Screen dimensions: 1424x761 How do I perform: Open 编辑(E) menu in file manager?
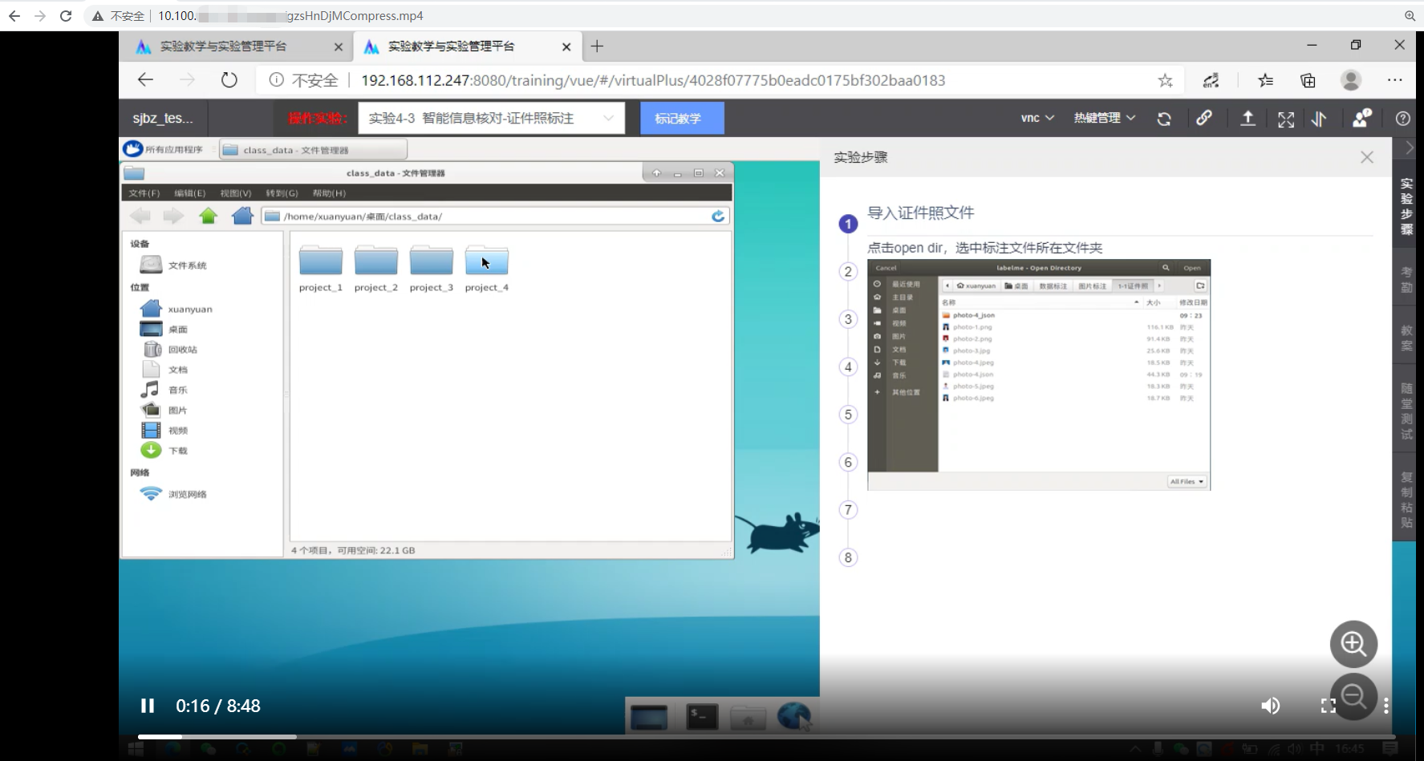(x=190, y=193)
